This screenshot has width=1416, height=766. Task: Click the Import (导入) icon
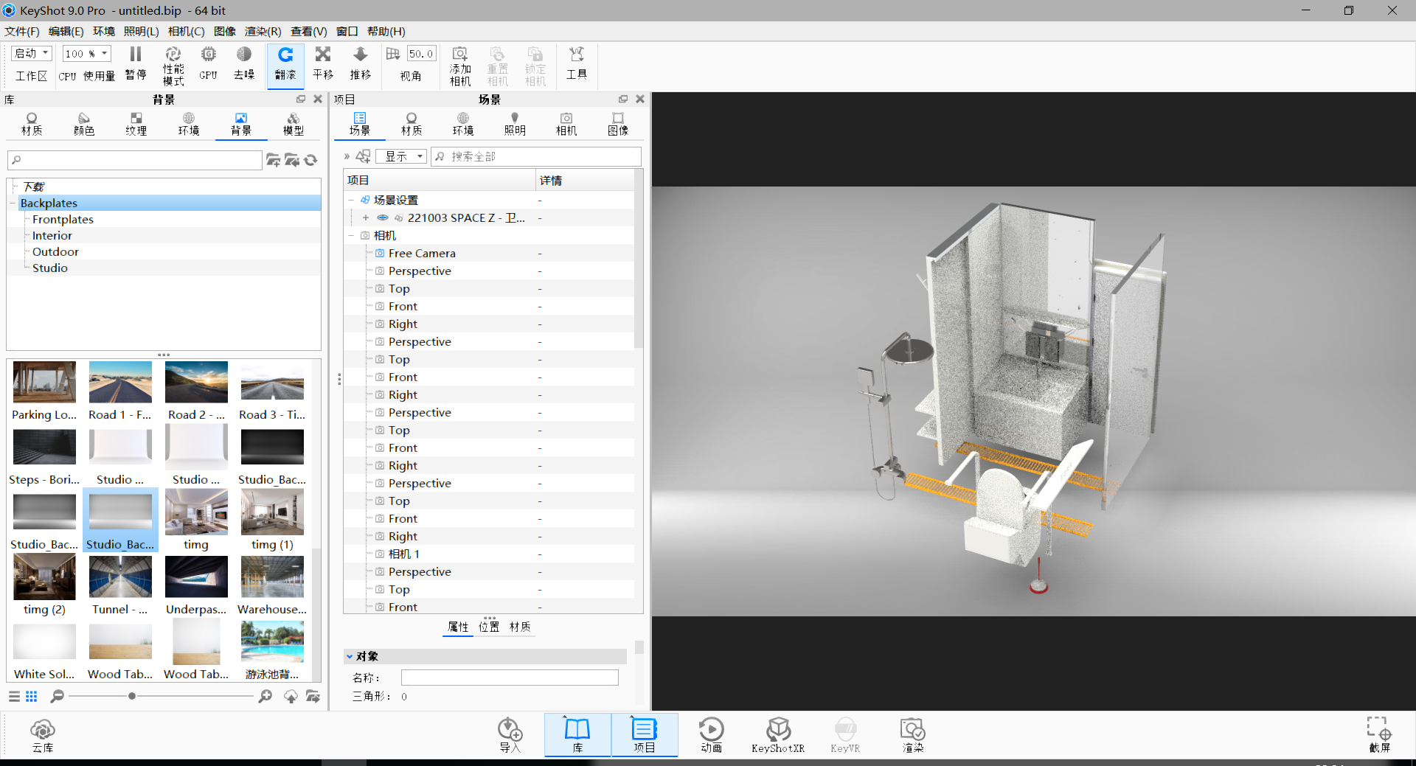pyautogui.click(x=510, y=734)
